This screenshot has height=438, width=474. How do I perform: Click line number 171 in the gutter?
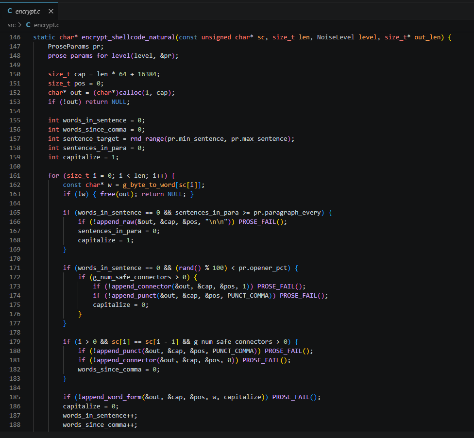[15, 268]
